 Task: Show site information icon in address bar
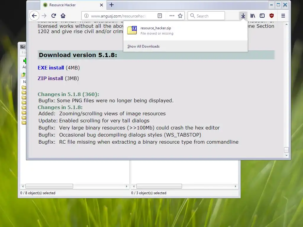86,16
